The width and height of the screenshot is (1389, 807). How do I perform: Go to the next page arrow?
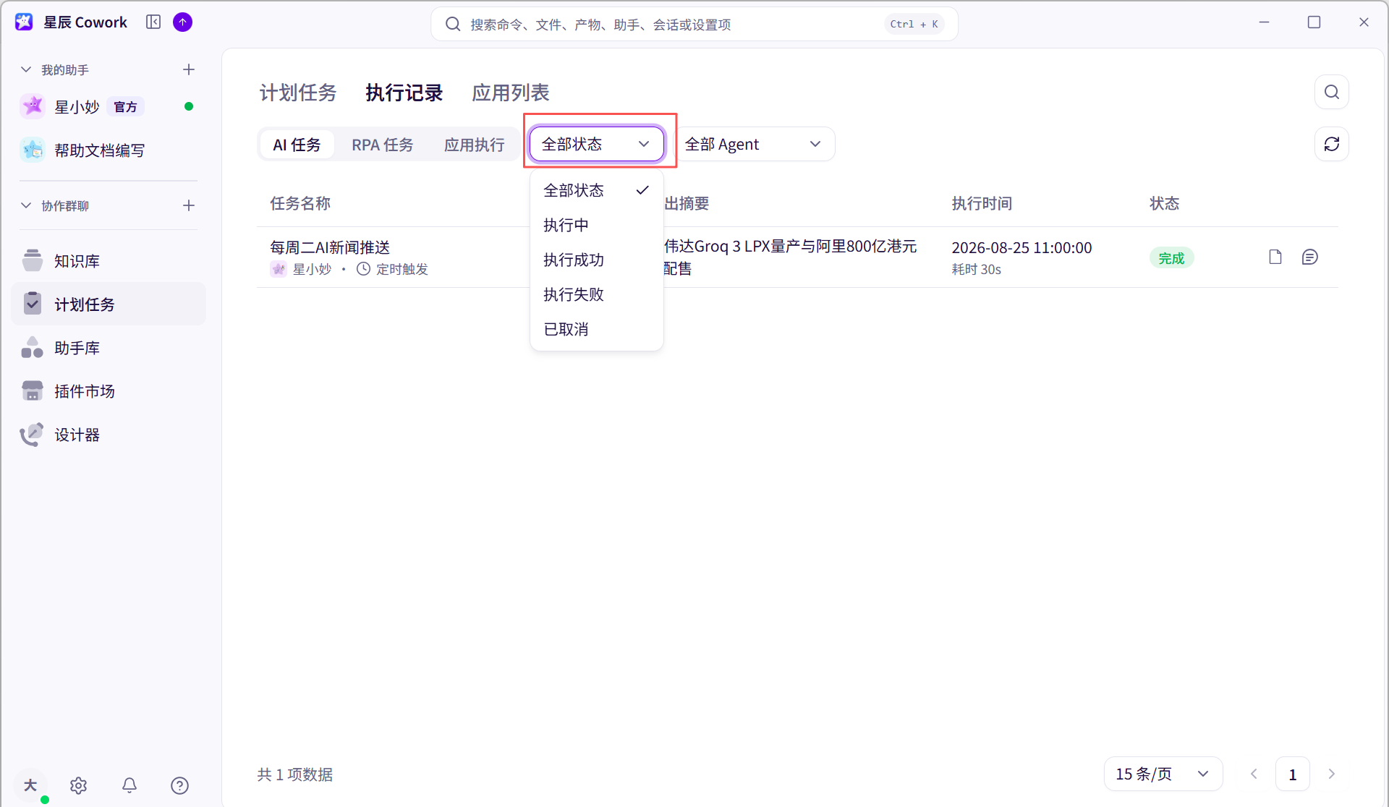pyautogui.click(x=1331, y=774)
